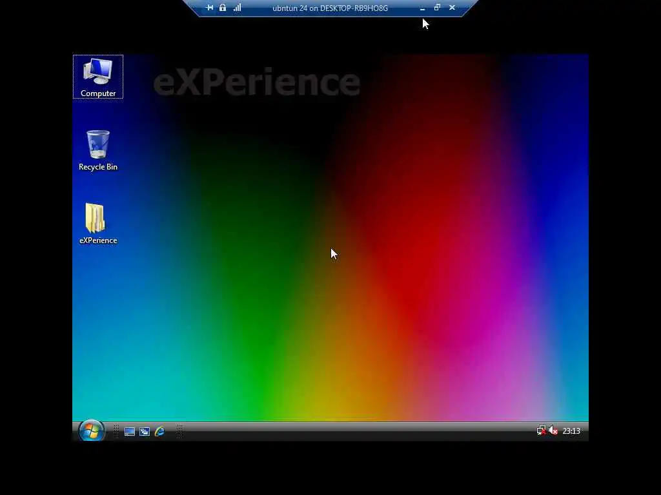
Task: Click the 23:13 taskbar clock
Action: point(571,431)
